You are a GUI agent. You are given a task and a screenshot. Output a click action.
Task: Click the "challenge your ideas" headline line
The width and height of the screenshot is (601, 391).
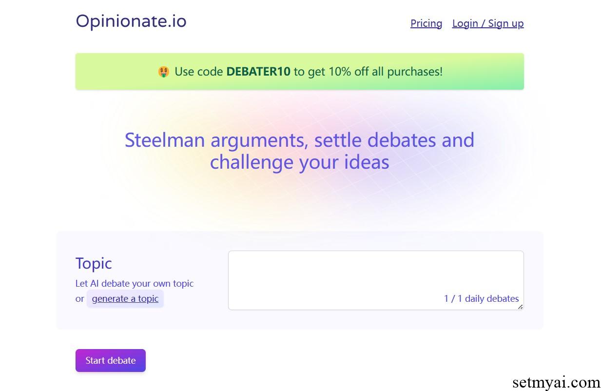(x=299, y=162)
